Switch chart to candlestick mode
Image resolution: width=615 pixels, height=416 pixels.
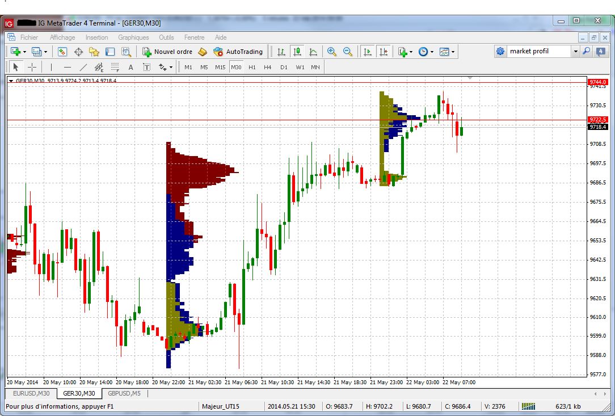point(297,52)
